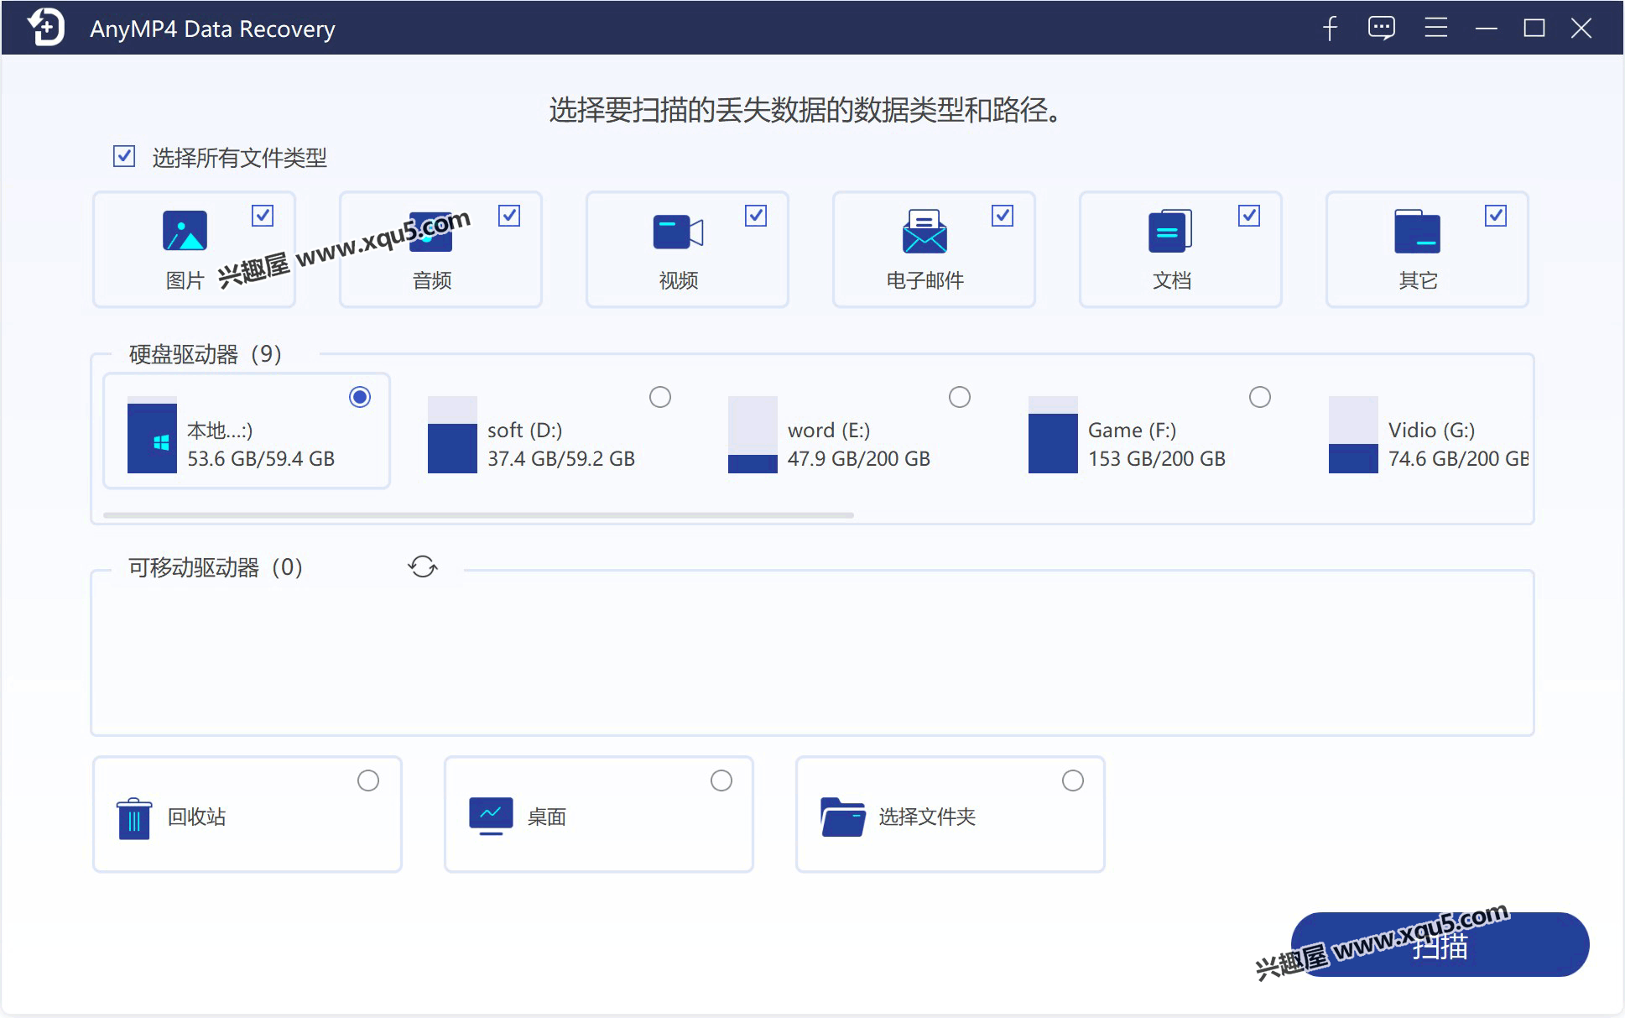Click the Audio (音频) type icon

click(430, 231)
